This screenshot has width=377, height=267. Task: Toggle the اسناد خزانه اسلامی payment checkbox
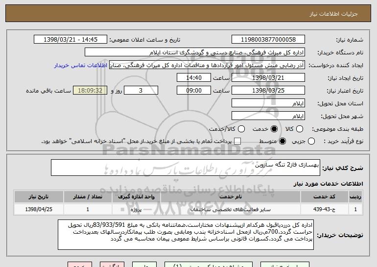tap(237, 141)
